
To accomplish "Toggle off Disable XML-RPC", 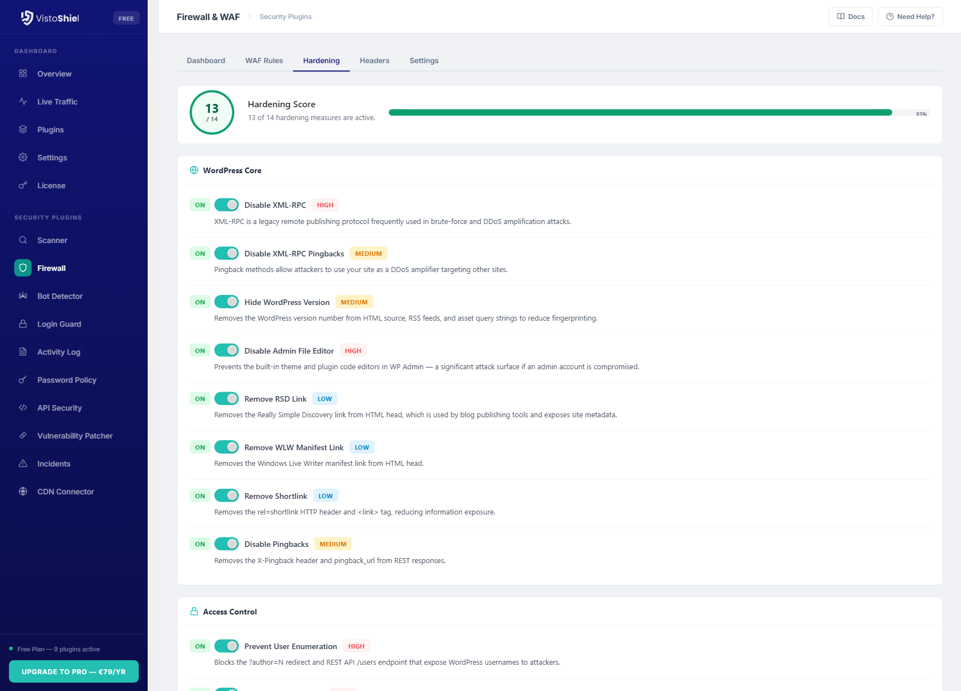I will pyautogui.click(x=227, y=204).
